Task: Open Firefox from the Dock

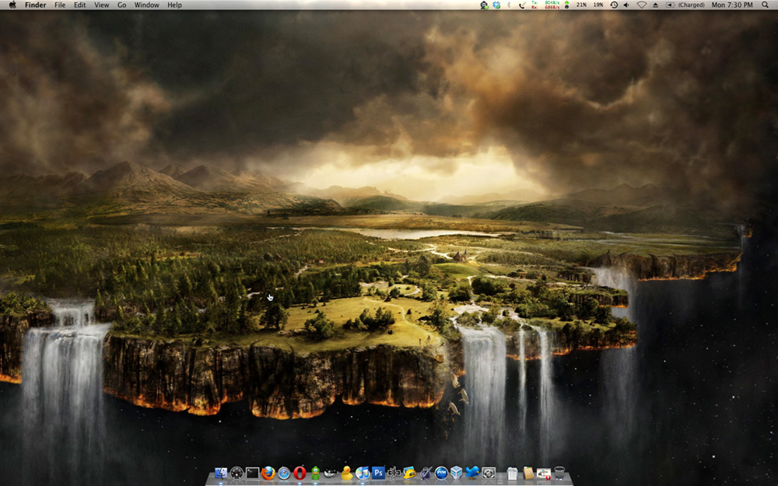Action: point(268,473)
